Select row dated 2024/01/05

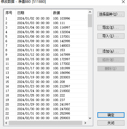click(46, 32)
